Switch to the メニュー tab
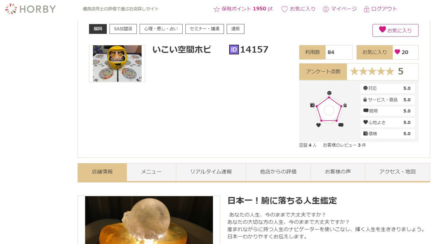The image size is (436, 244). (151, 172)
